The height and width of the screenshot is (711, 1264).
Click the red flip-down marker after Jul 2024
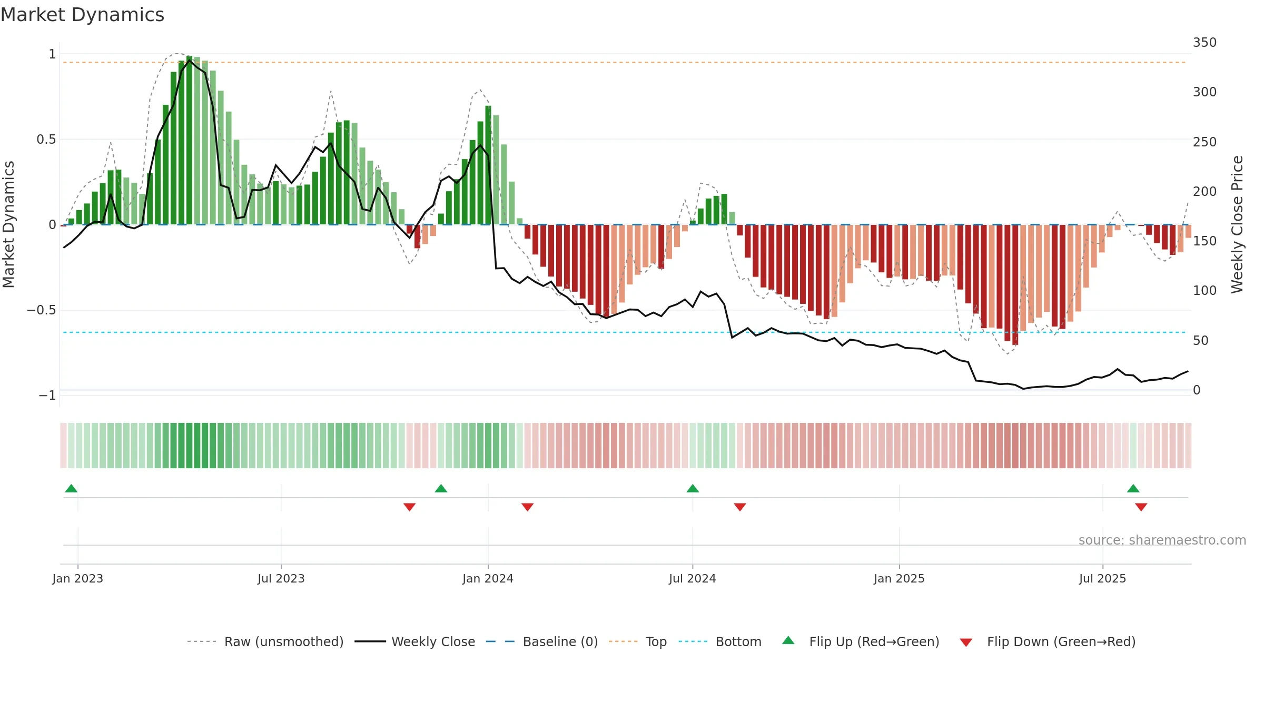pos(739,507)
